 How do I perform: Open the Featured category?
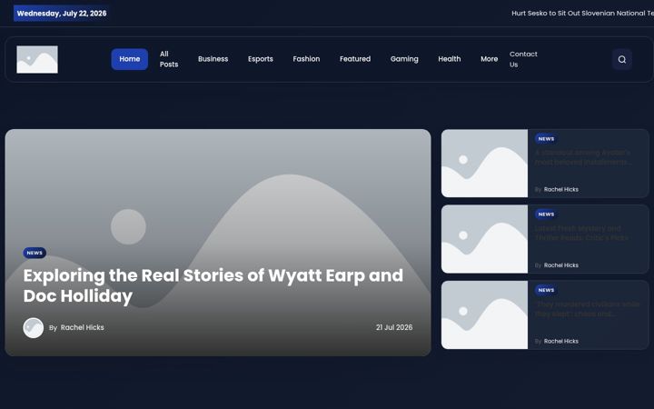coord(355,59)
